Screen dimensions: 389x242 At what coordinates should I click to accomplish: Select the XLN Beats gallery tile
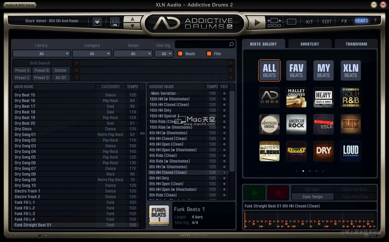(x=351, y=70)
